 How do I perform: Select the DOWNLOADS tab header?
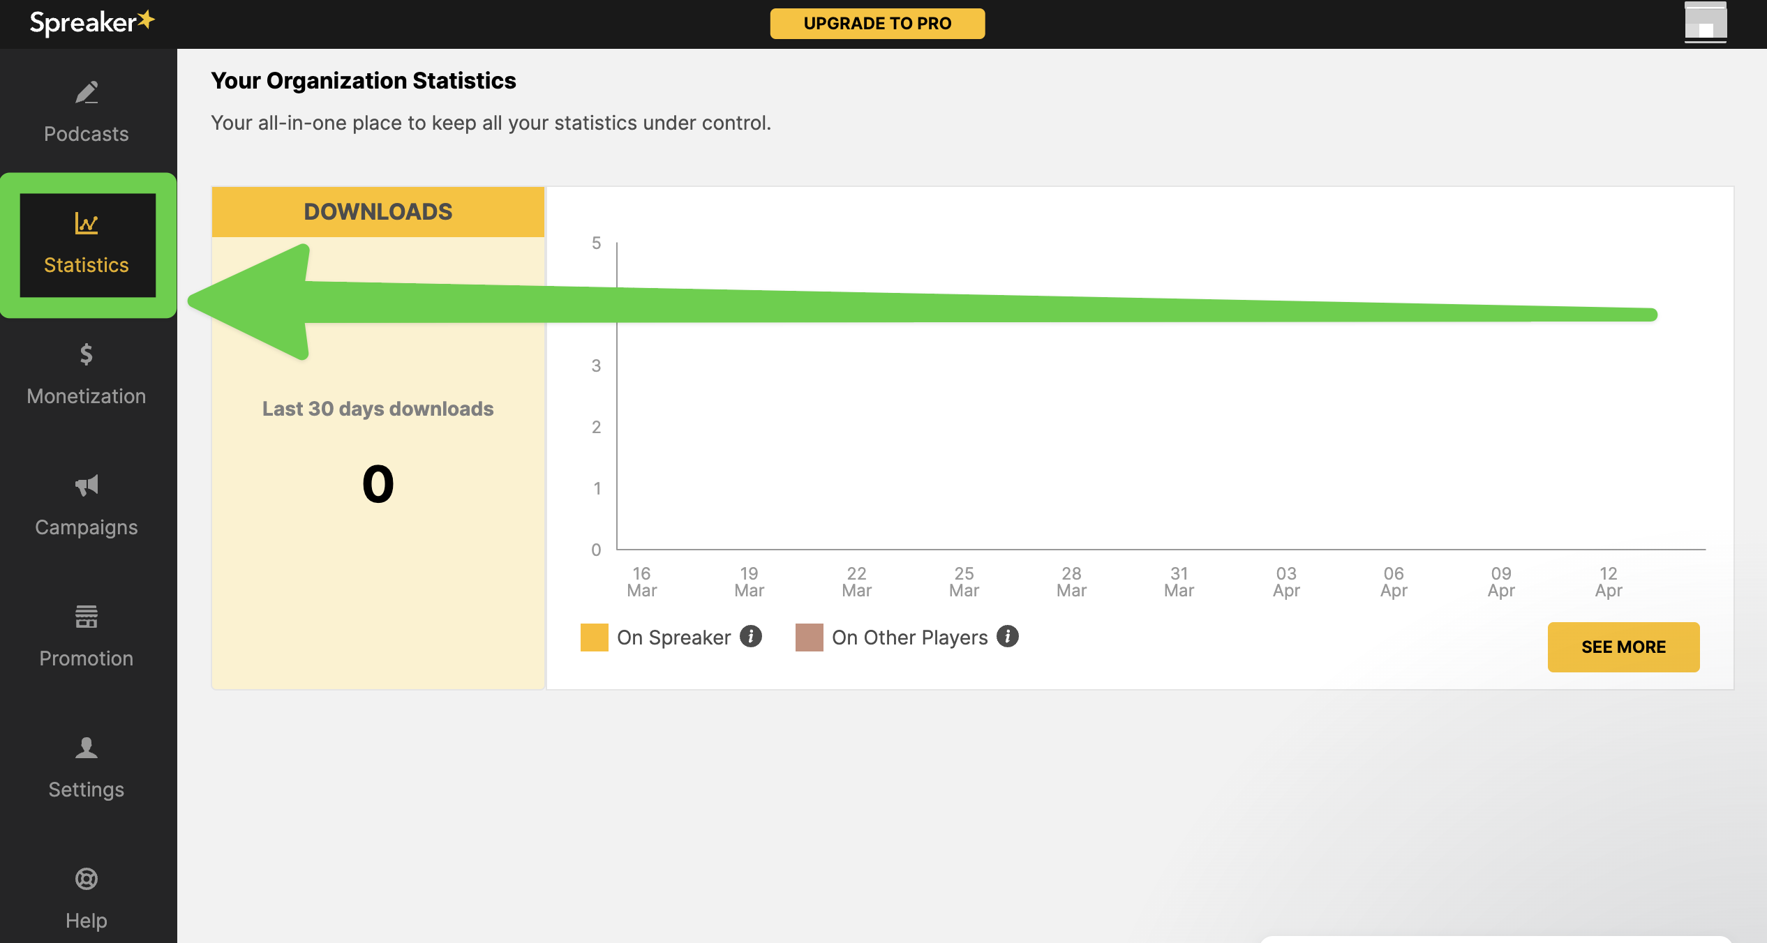[378, 211]
